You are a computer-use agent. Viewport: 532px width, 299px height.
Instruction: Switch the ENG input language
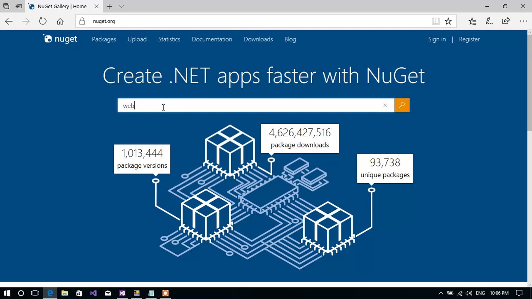tap(480, 293)
